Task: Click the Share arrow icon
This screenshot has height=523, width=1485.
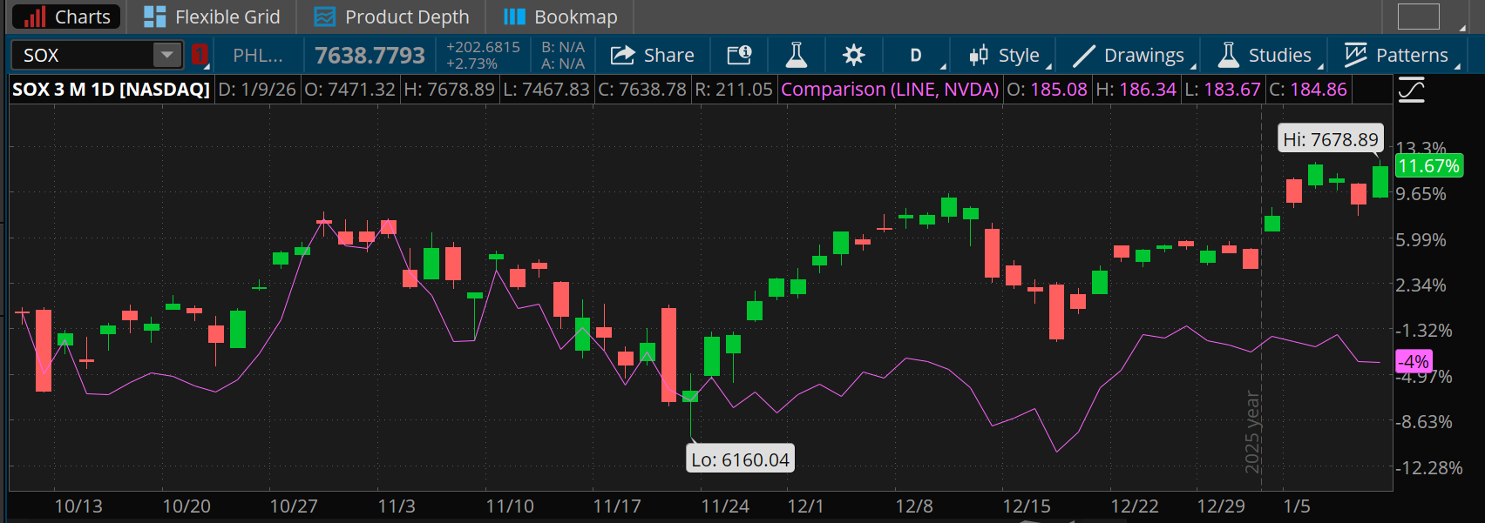Action: [622, 56]
